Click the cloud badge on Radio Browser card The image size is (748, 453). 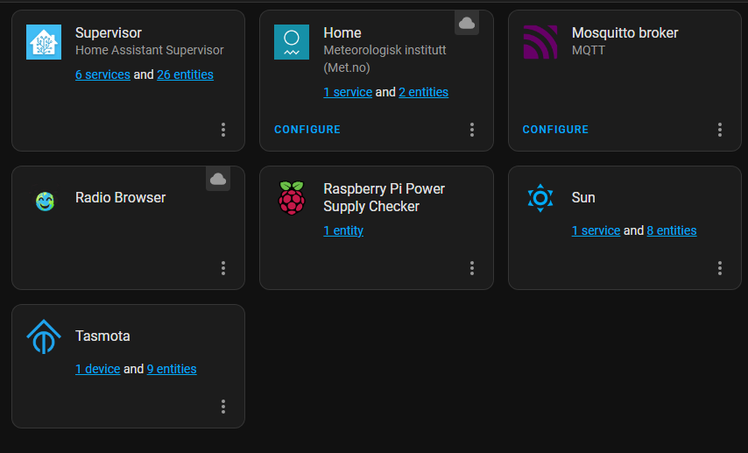pos(218,179)
